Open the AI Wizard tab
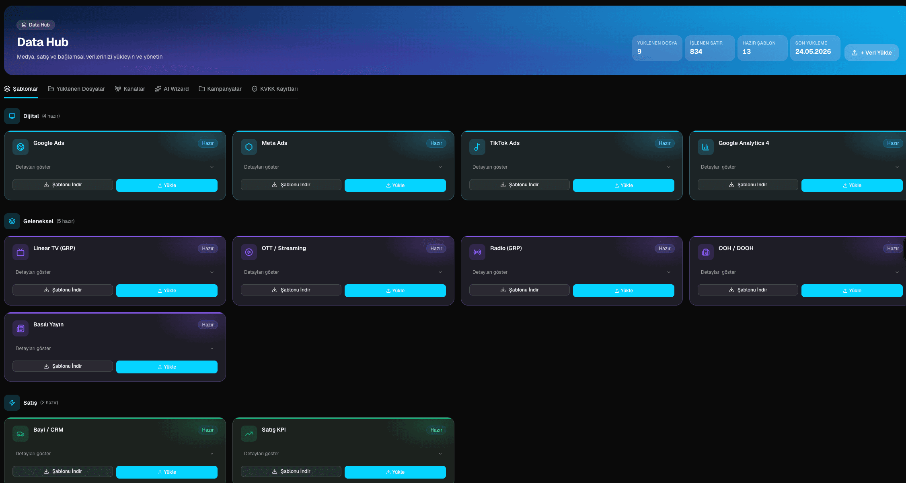This screenshot has height=483, width=906. pos(172,89)
